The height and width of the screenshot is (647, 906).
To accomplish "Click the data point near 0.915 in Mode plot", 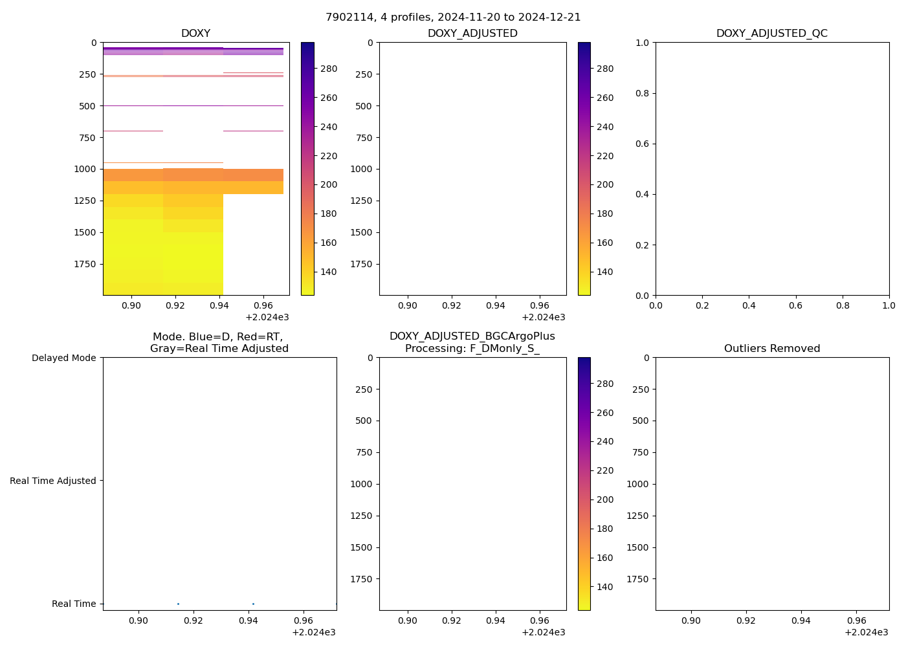I will pyautogui.click(x=178, y=604).
